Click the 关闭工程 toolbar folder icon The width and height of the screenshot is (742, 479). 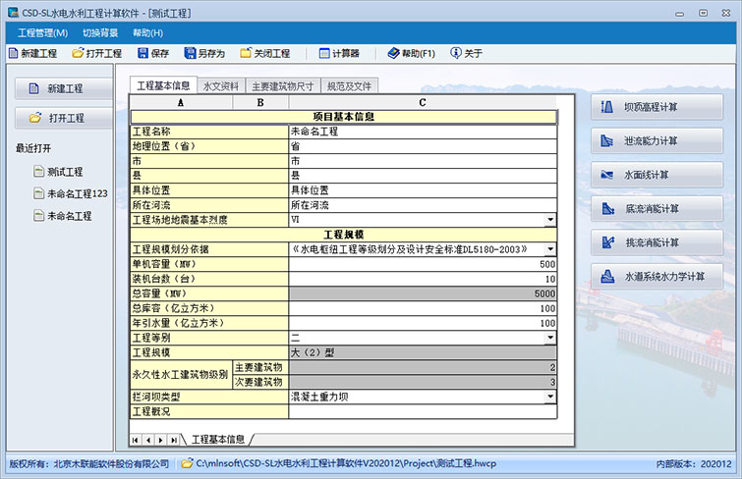(246, 53)
